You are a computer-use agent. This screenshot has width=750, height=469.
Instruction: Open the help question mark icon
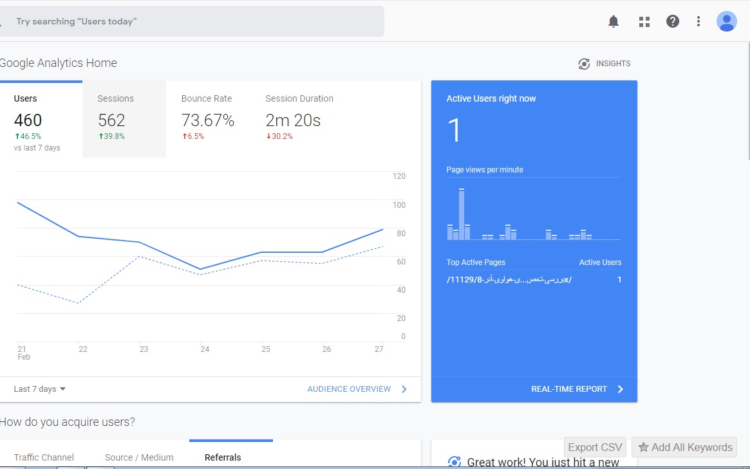click(673, 21)
